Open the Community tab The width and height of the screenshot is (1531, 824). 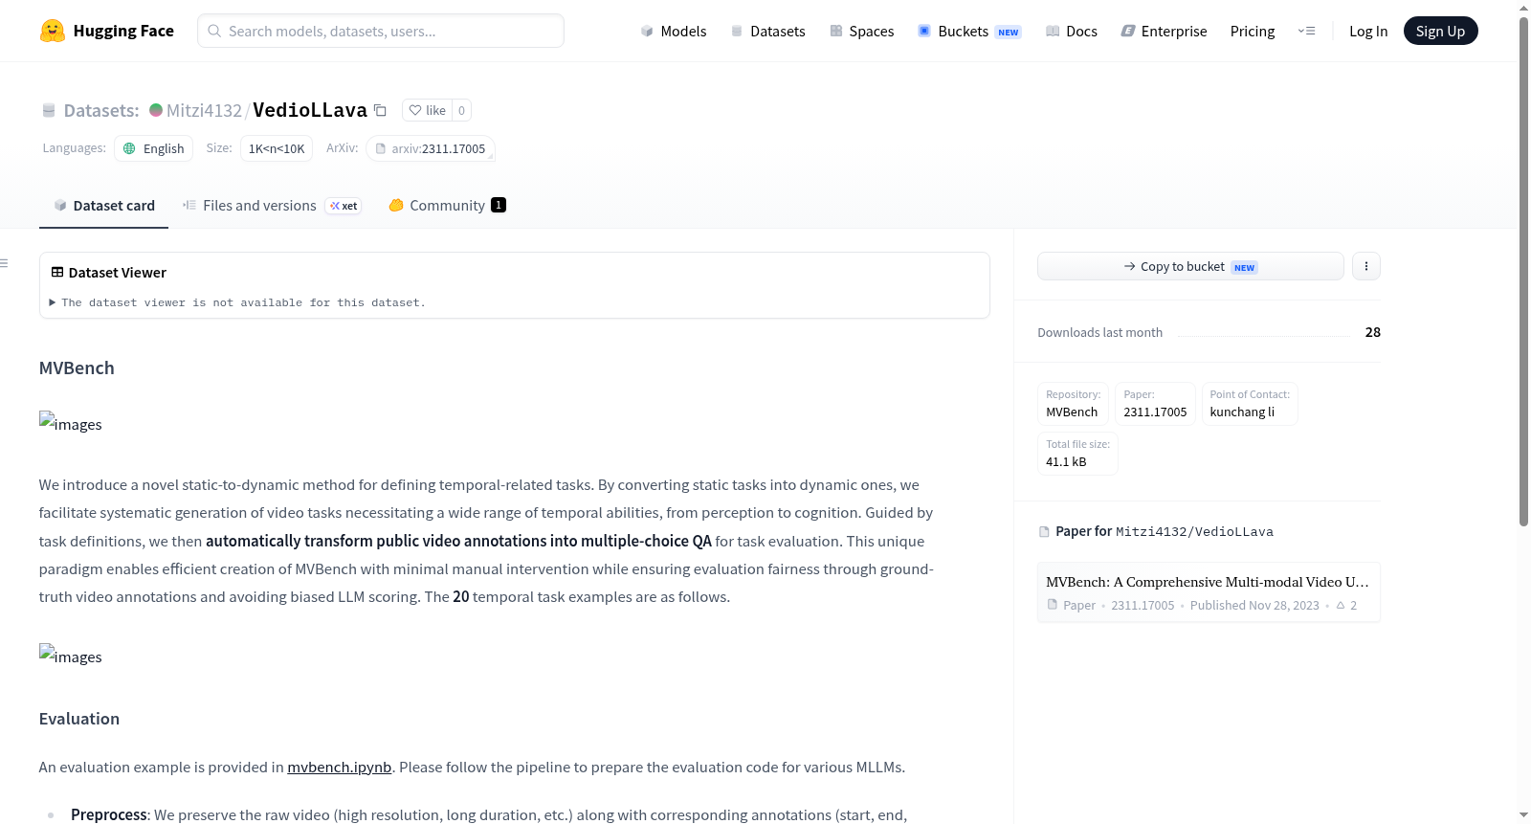[x=447, y=205]
